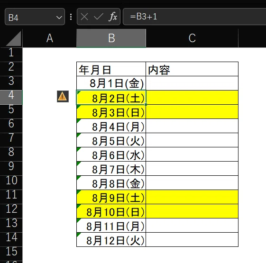Select cell with 8月9日(土)
The height and width of the screenshot is (263, 266).
coord(111,197)
